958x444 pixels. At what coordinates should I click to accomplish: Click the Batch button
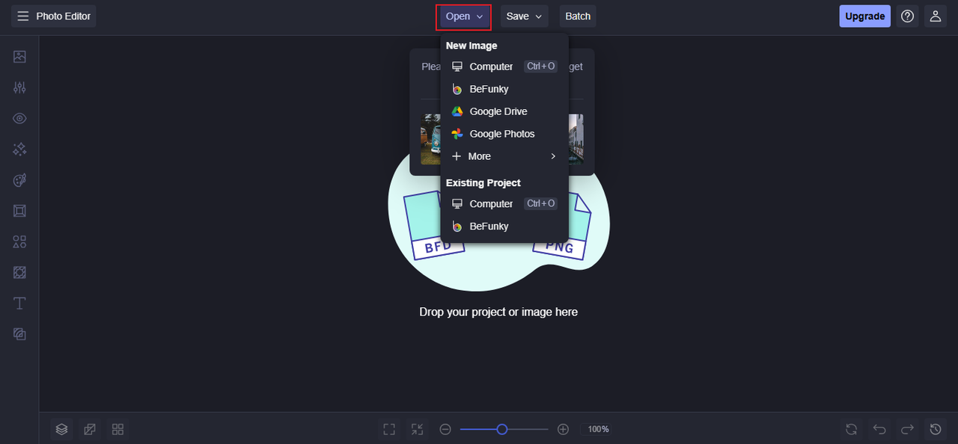(578, 16)
